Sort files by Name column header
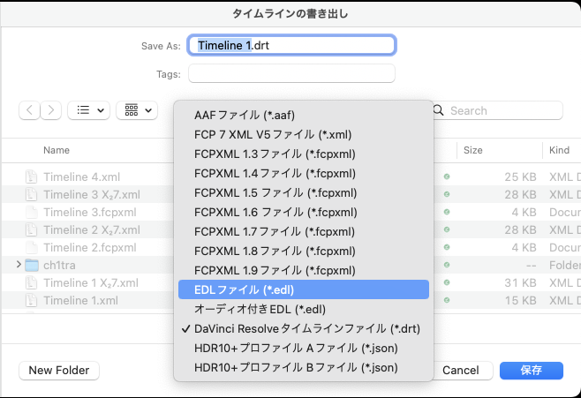The image size is (581, 398). coord(57,150)
